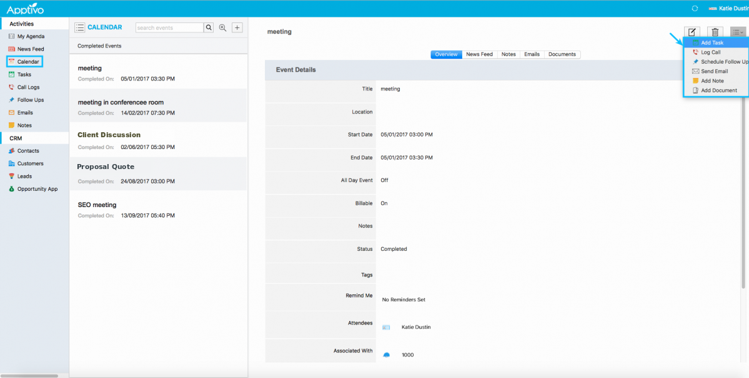The width and height of the screenshot is (749, 378).
Task: Select the SEO meeting event
Action: point(97,205)
